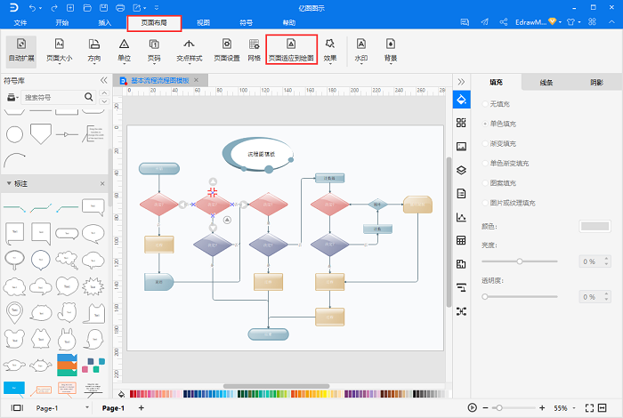Open the layers panel icon in right sidebar

point(461,169)
